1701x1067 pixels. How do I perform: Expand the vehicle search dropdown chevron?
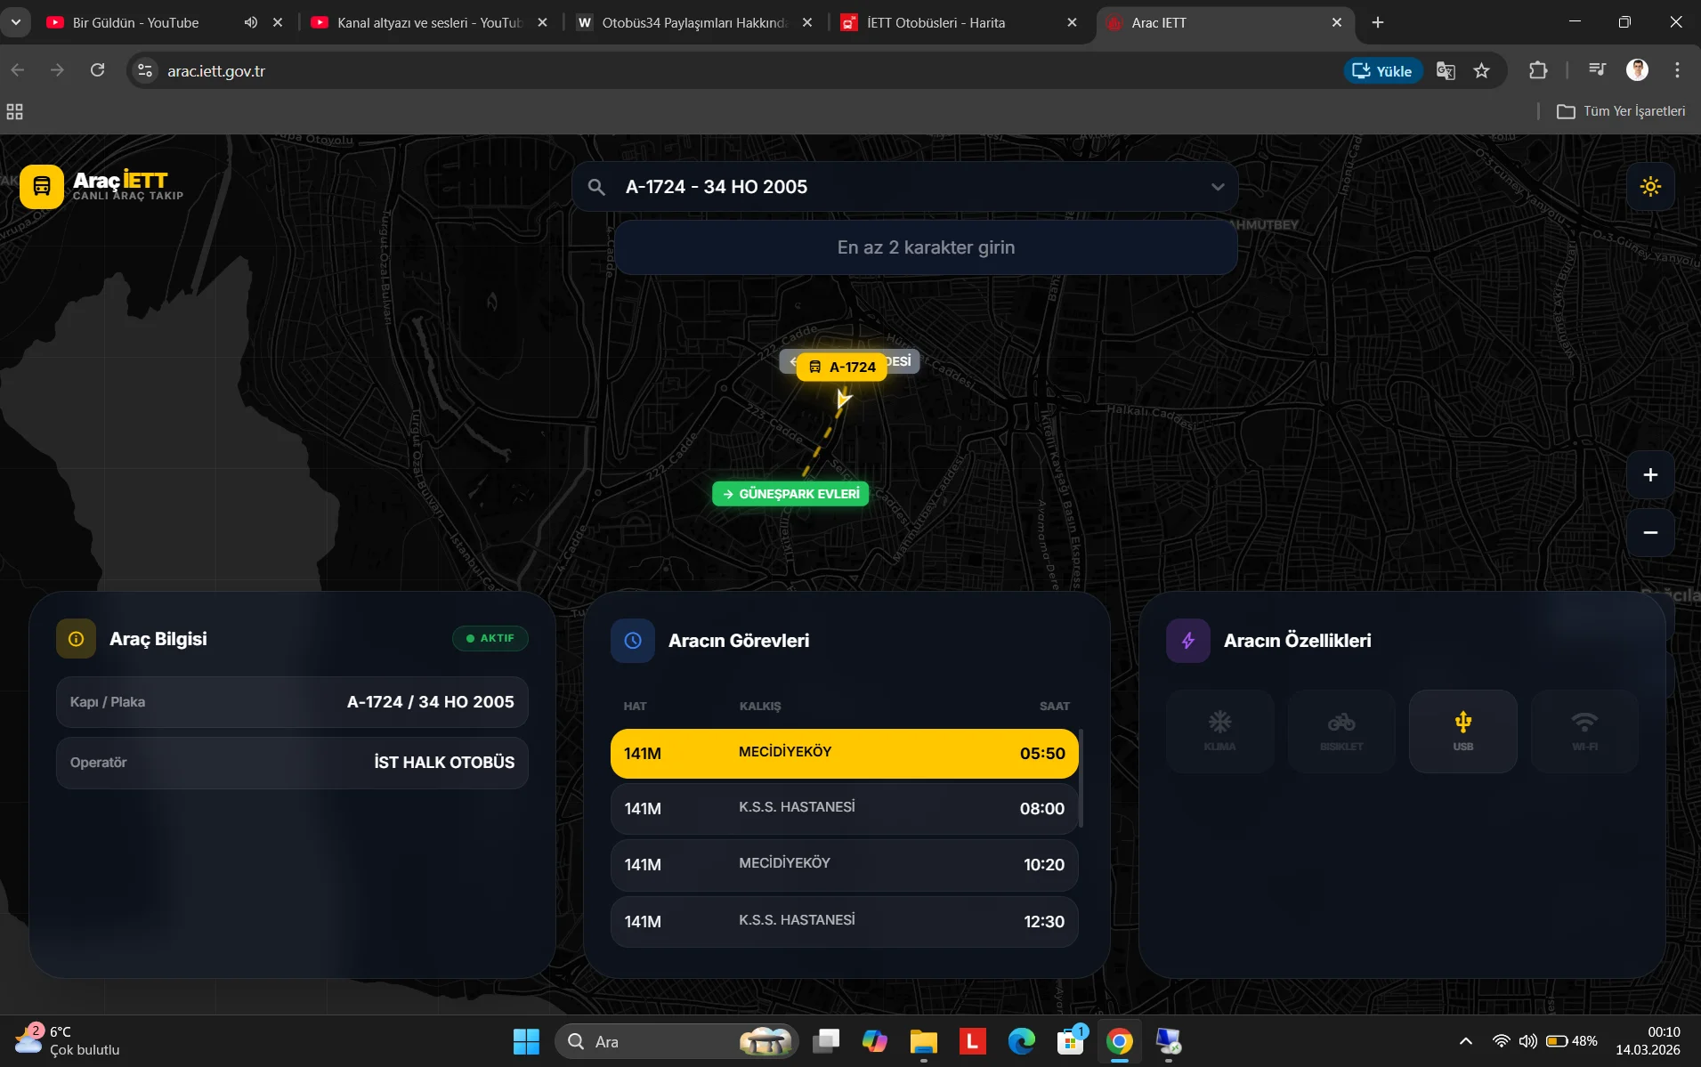click(1217, 187)
